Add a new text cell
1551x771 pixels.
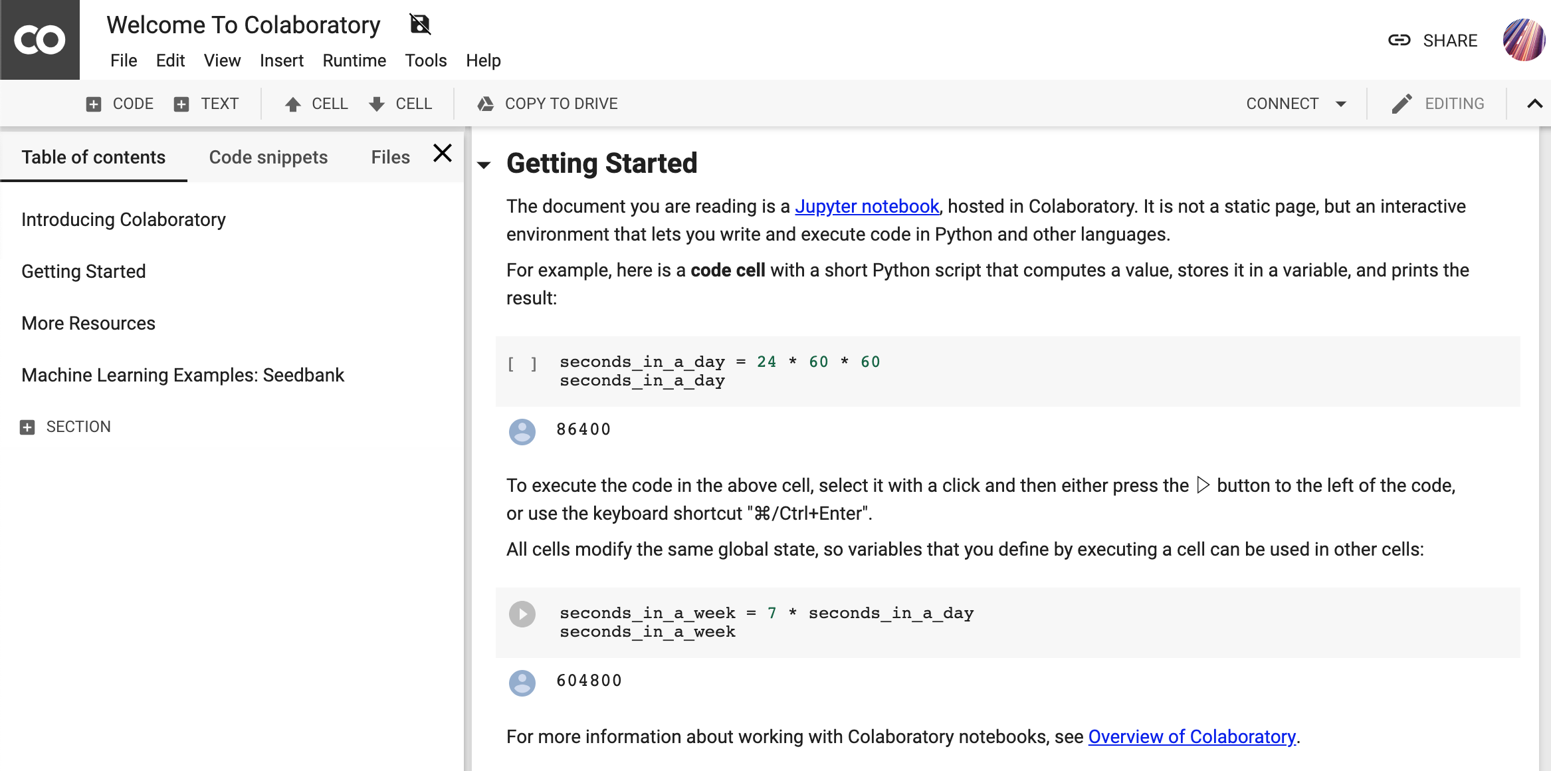tap(207, 104)
